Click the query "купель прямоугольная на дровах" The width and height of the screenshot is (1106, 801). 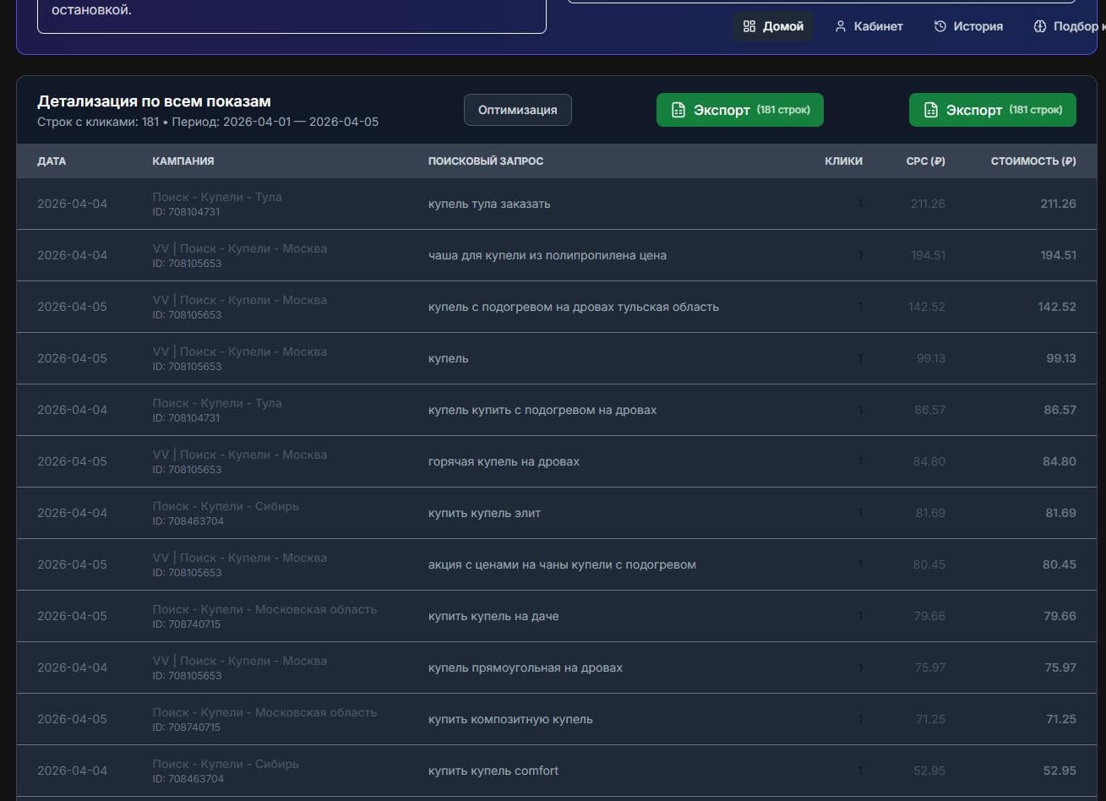tap(526, 667)
